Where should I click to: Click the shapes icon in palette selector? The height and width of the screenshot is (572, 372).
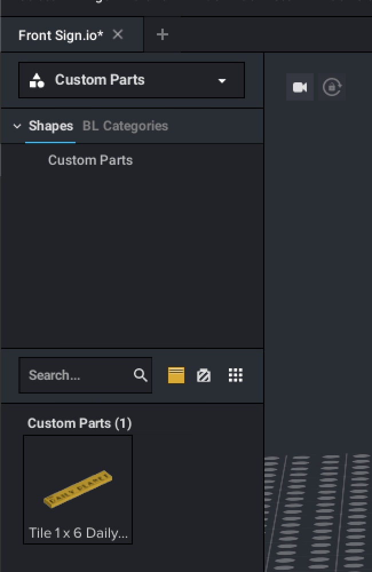click(37, 80)
